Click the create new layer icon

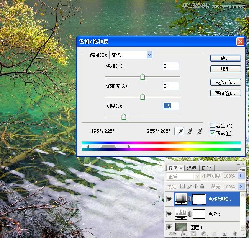[x=224, y=233]
